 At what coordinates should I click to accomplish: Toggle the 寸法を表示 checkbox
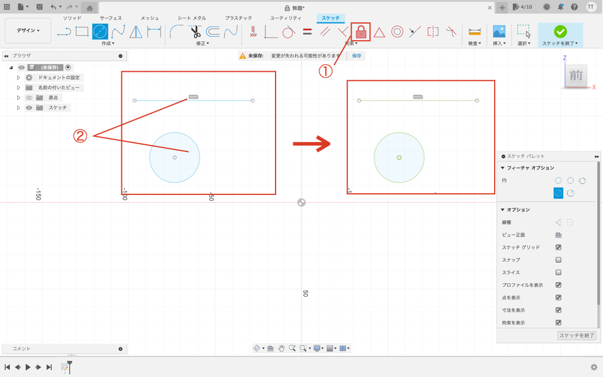[558, 310]
